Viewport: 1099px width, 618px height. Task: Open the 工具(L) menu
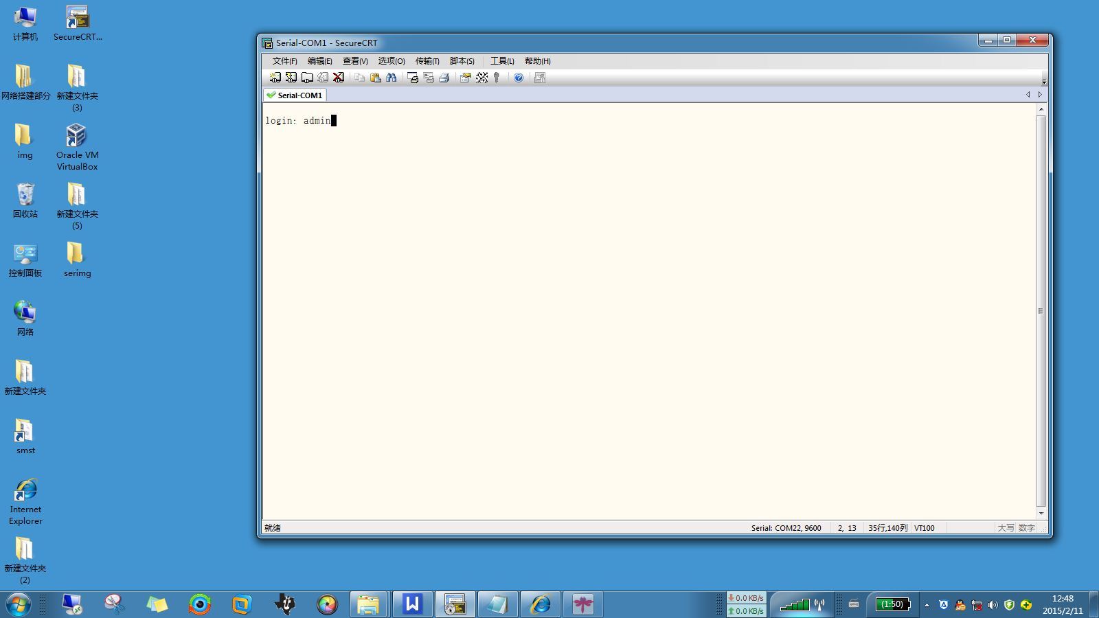[x=502, y=61]
